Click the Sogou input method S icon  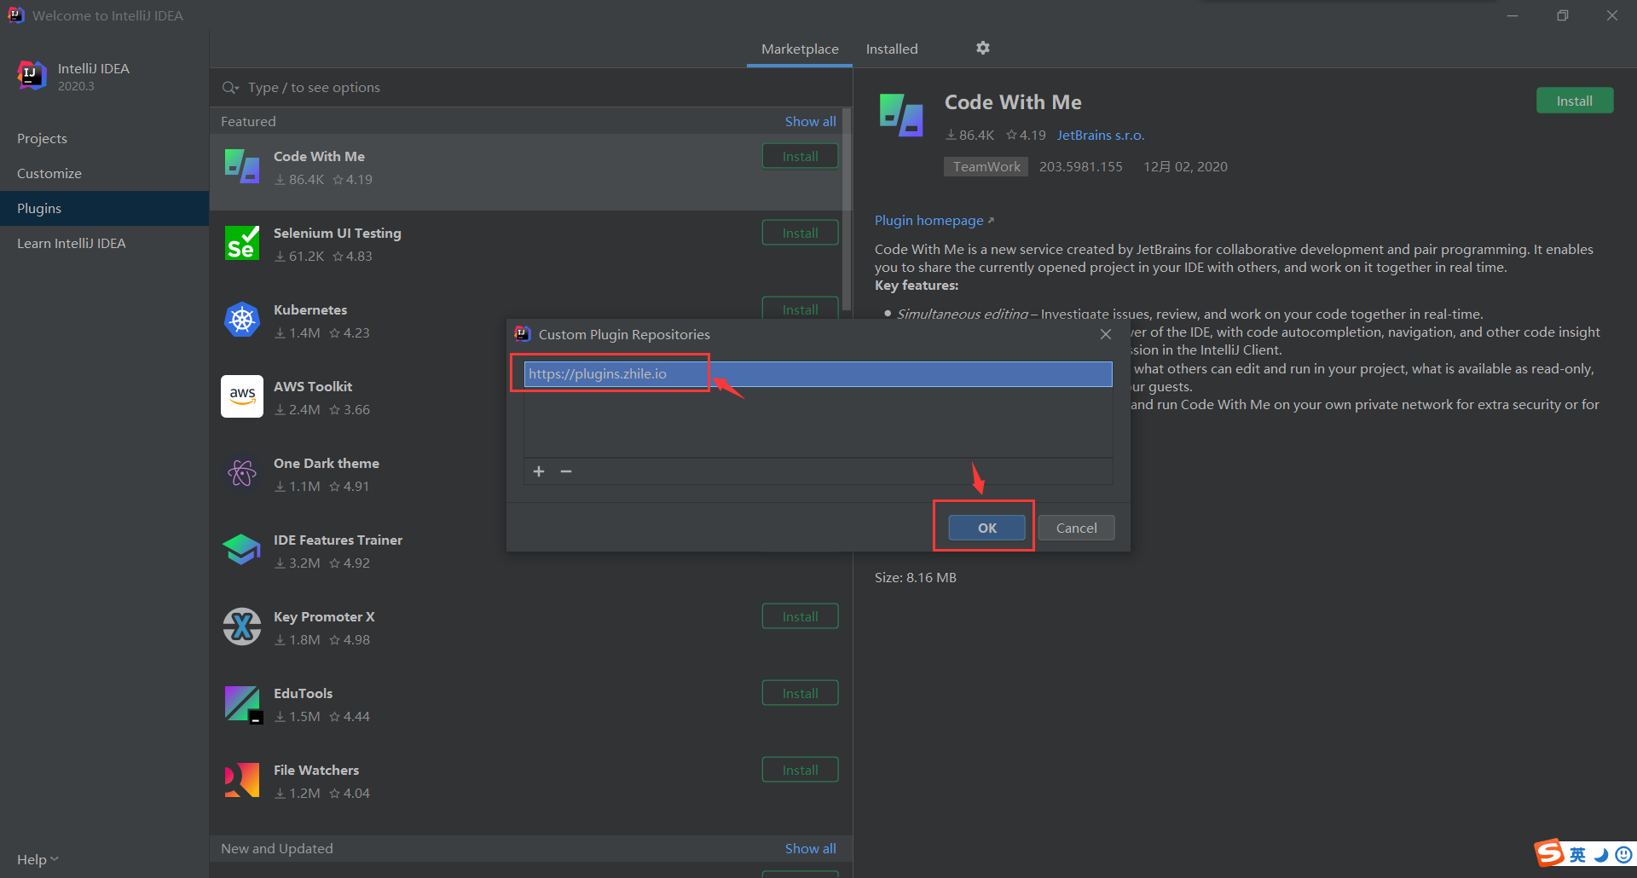pyautogui.click(x=1549, y=852)
